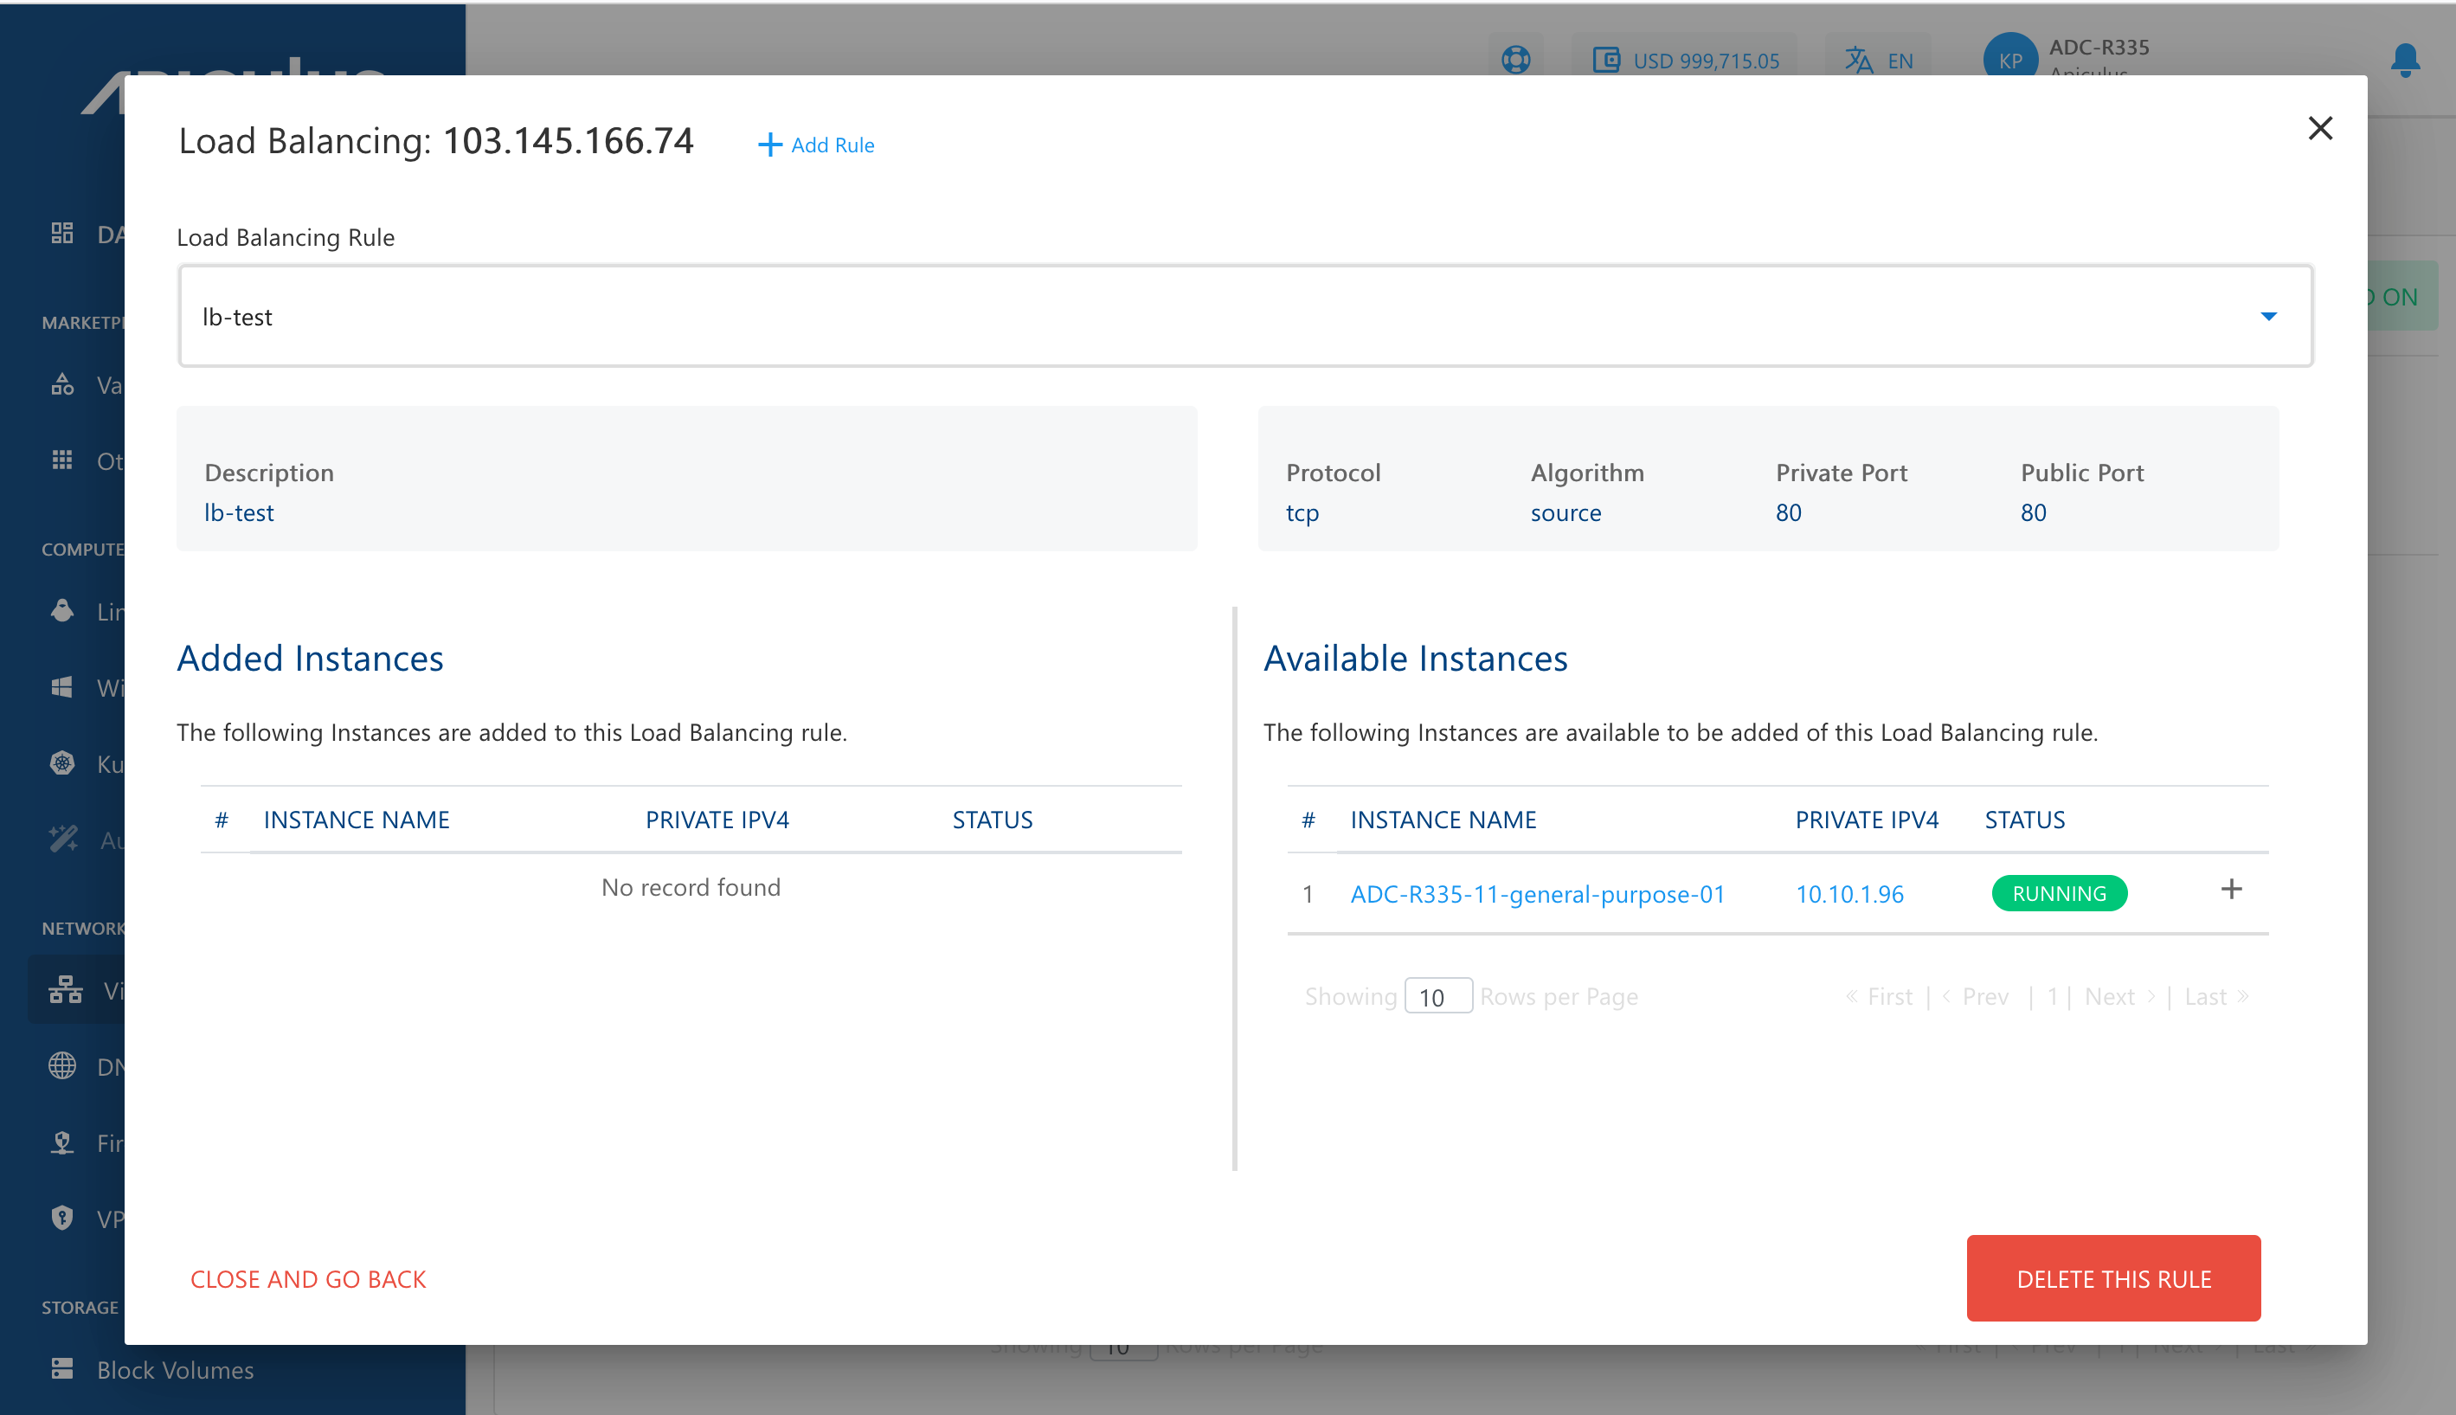2456x1415 pixels.
Task: Click the Kubernetes icon in sidebar
Action: tap(62, 763)
